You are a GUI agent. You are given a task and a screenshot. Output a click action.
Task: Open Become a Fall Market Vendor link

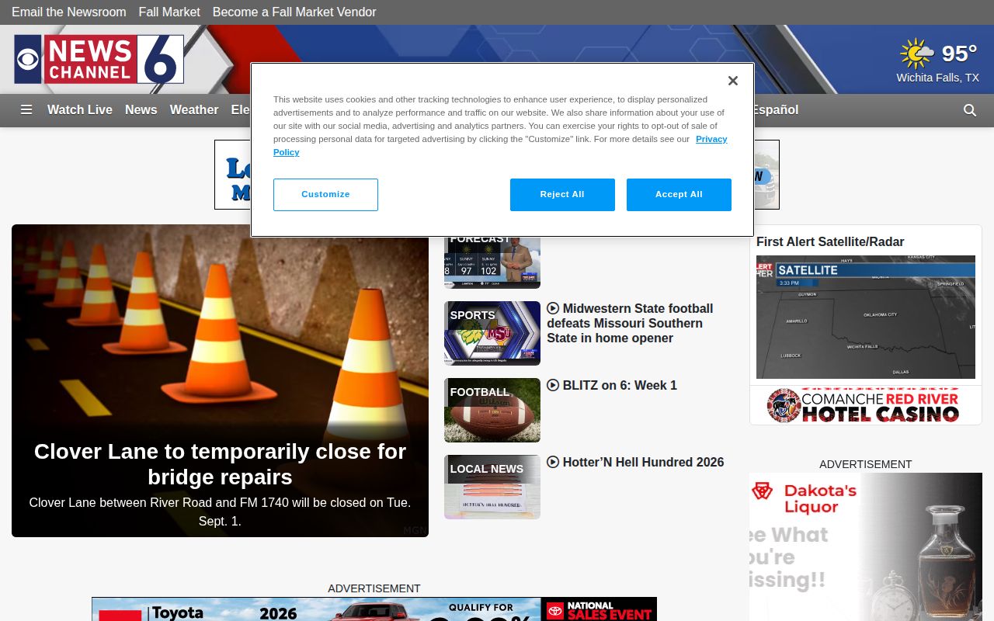[x=294, y=12]
